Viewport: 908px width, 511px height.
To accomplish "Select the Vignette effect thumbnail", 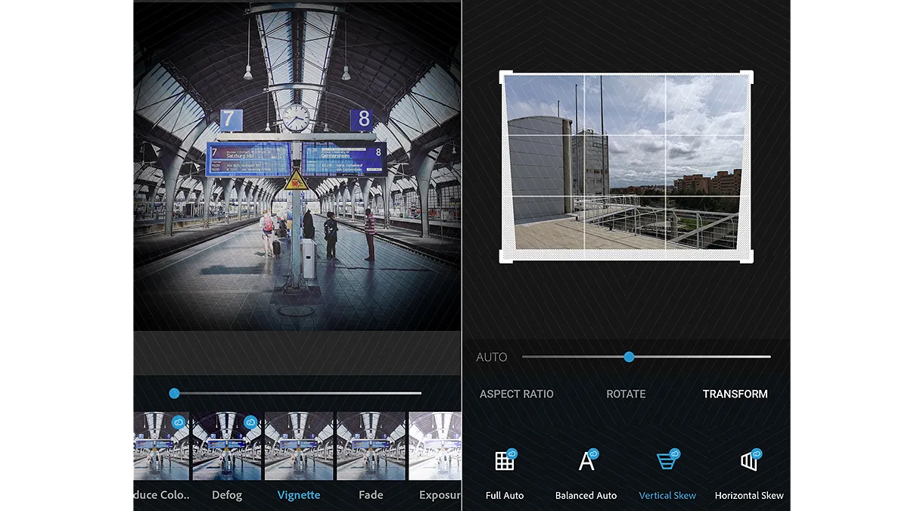I will click(x=299, y=447).
